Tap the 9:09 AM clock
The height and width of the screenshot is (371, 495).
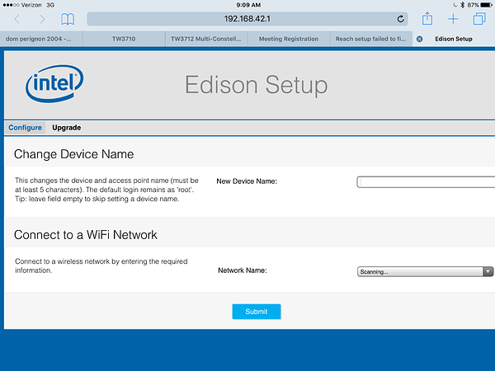point(248,5)
